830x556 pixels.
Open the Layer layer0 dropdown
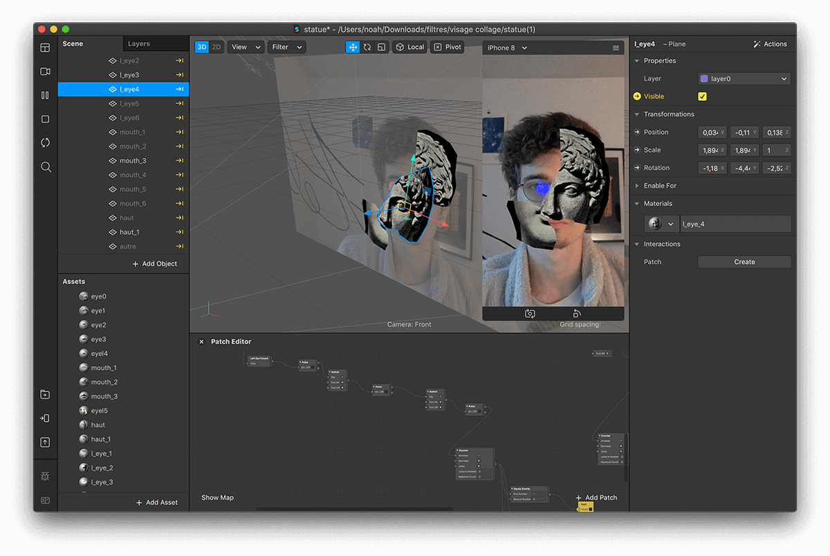pos(744,79)
